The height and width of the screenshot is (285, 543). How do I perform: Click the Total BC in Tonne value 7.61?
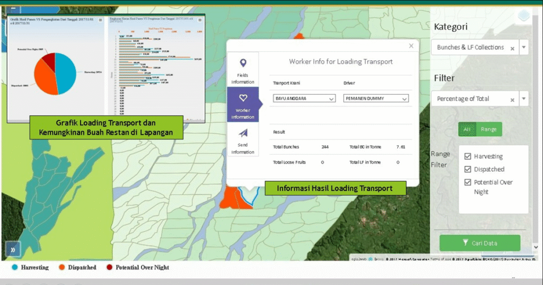[401, 147]
